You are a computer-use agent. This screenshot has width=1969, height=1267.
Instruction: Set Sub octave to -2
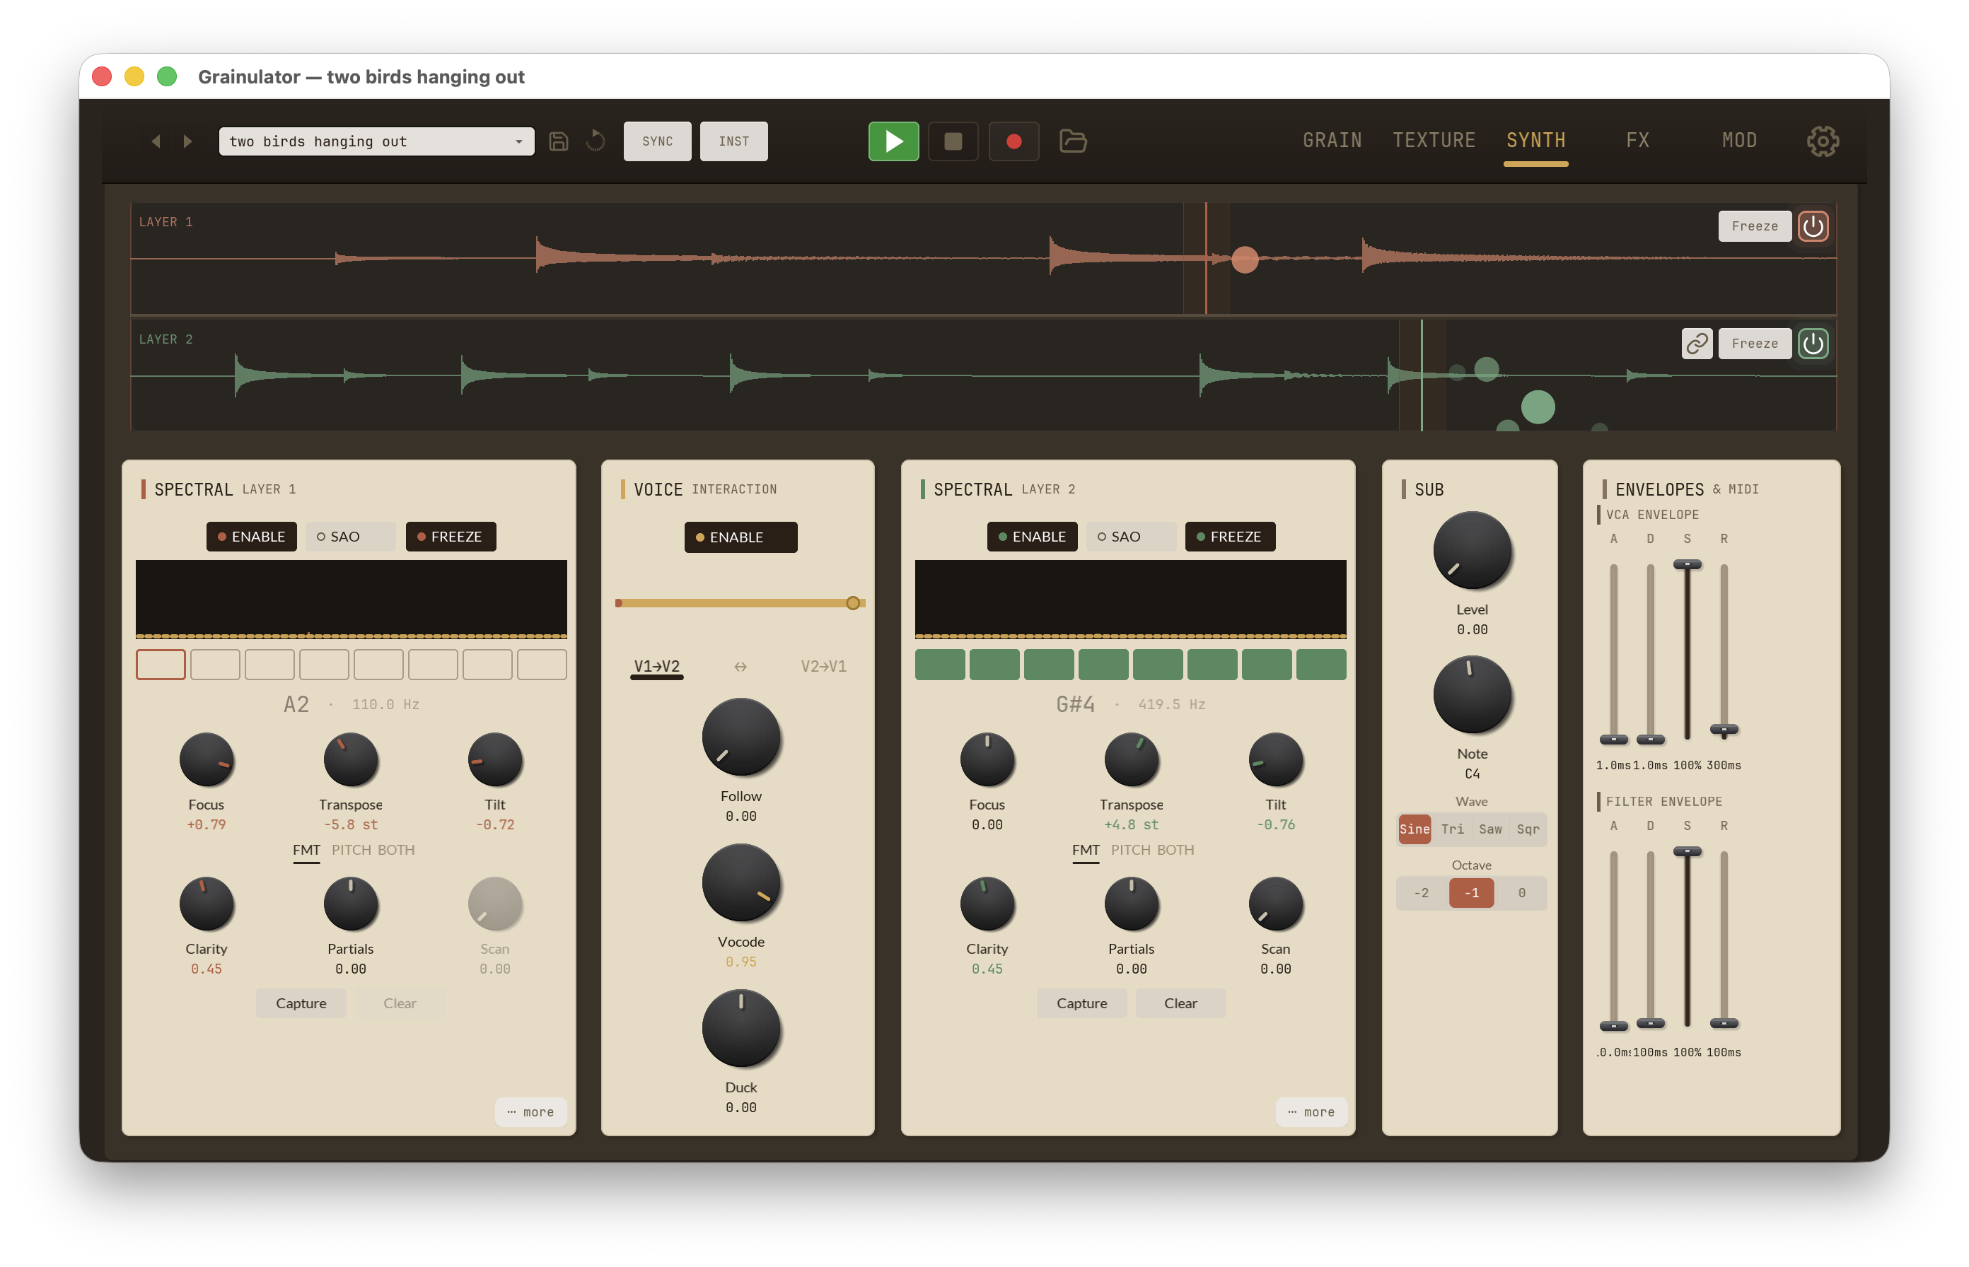pos(1421,893)
